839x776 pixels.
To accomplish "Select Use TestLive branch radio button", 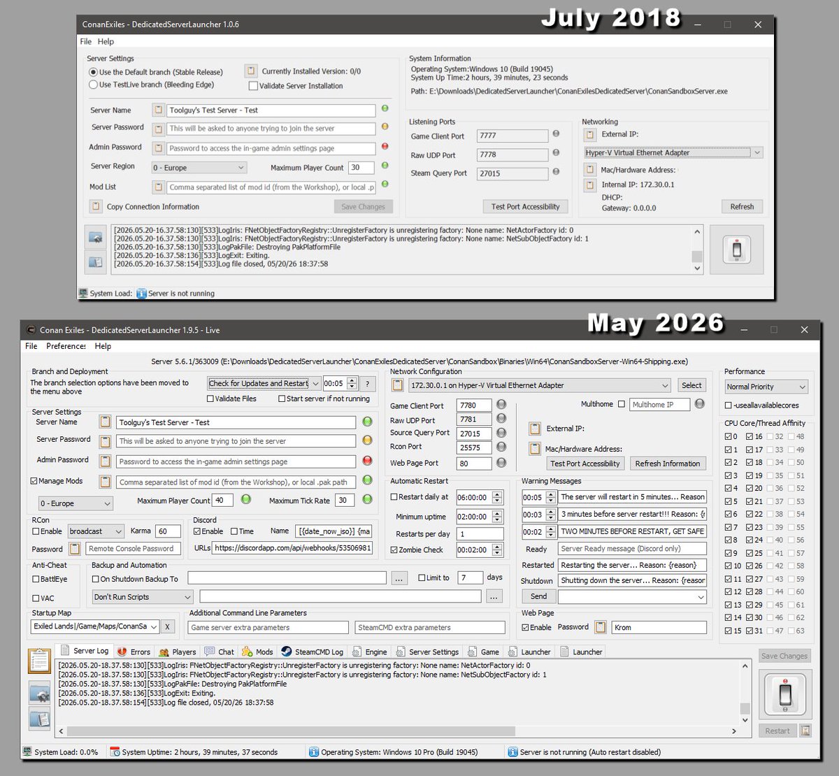I will (93, 85).
